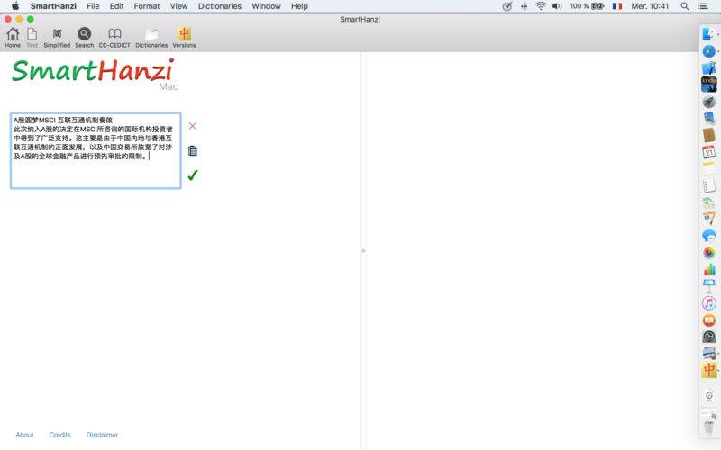Viewport: 721px width, 450px height.
Task: Open Versions in the toolbar
Action: click(184, 38)
